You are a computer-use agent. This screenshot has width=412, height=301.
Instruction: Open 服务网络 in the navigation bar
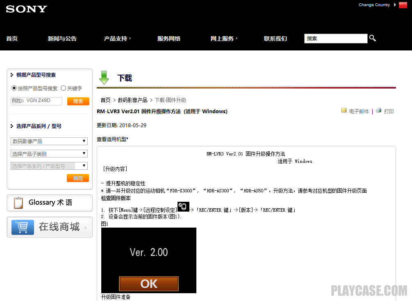[x=168, y=39]
